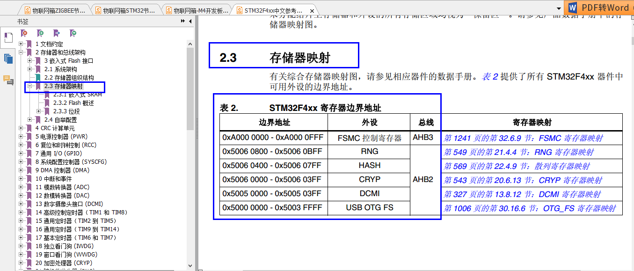
Task: Click the '2.3 存储器映射' page heading
Action: tap(275, 58)
